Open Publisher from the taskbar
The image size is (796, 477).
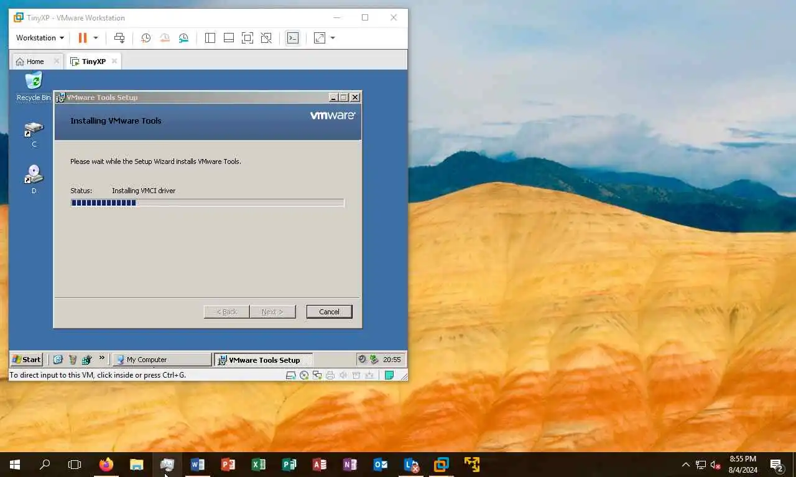289,465
